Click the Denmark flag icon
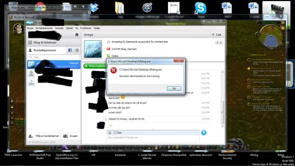This screenshot has width=295, height=166. pos(108,49)
